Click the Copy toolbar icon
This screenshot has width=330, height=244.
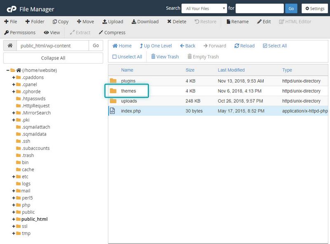tap(54, 21)
